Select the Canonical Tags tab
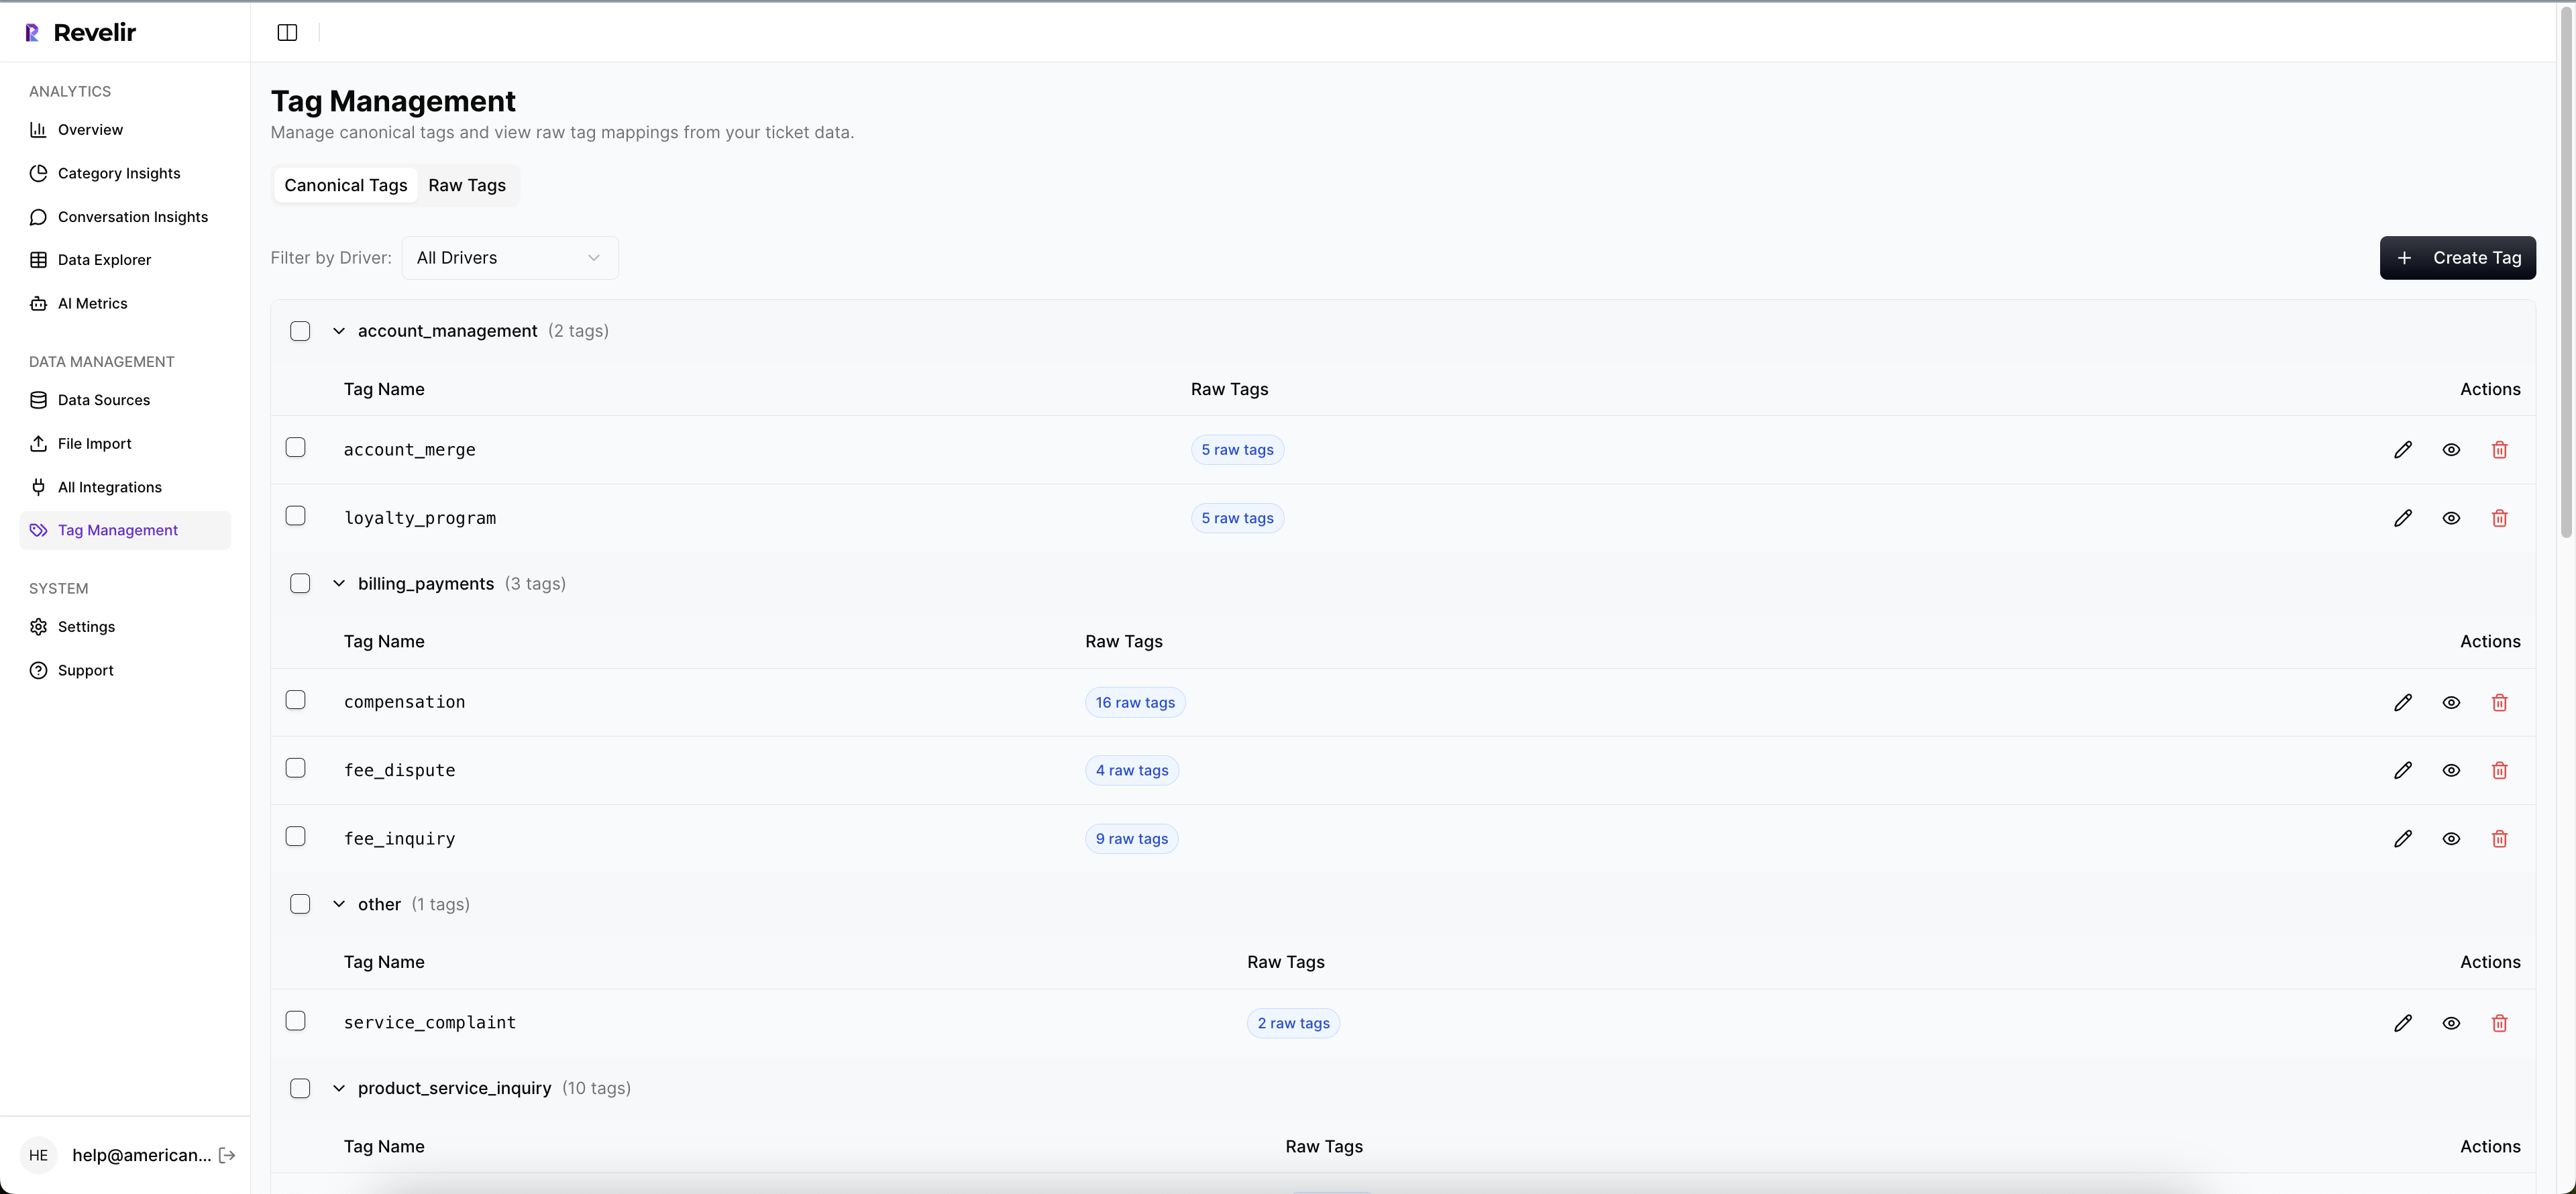 tap(345, 185)
